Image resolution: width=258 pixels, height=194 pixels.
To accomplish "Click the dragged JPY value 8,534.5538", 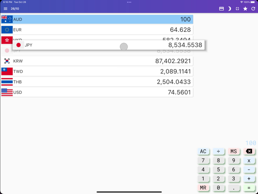I will click(x=185, y=45).
